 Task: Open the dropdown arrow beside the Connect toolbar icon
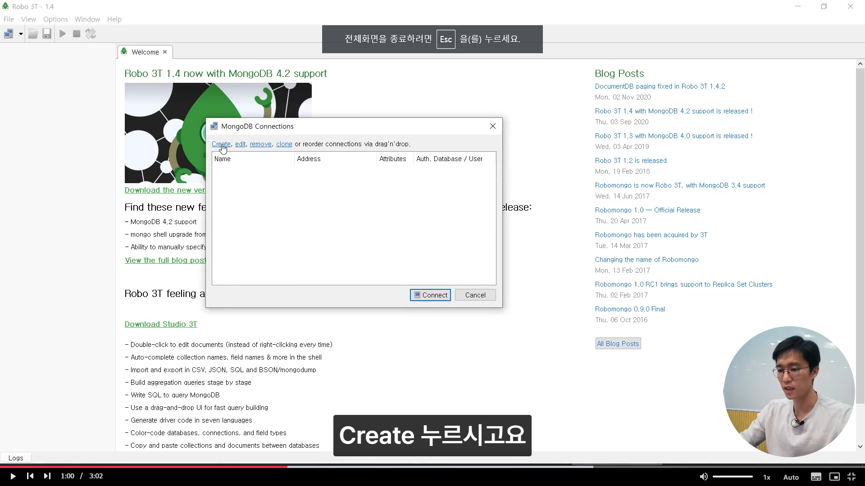pos(21,34)
